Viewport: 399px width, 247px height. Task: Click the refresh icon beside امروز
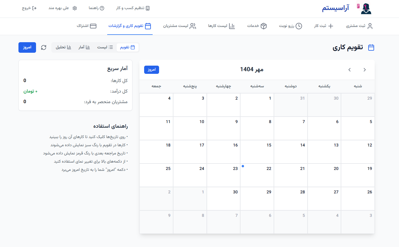[x=43, y=47]
